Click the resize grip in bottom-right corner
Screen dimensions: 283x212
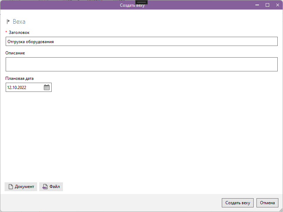[x=281, y=210]
